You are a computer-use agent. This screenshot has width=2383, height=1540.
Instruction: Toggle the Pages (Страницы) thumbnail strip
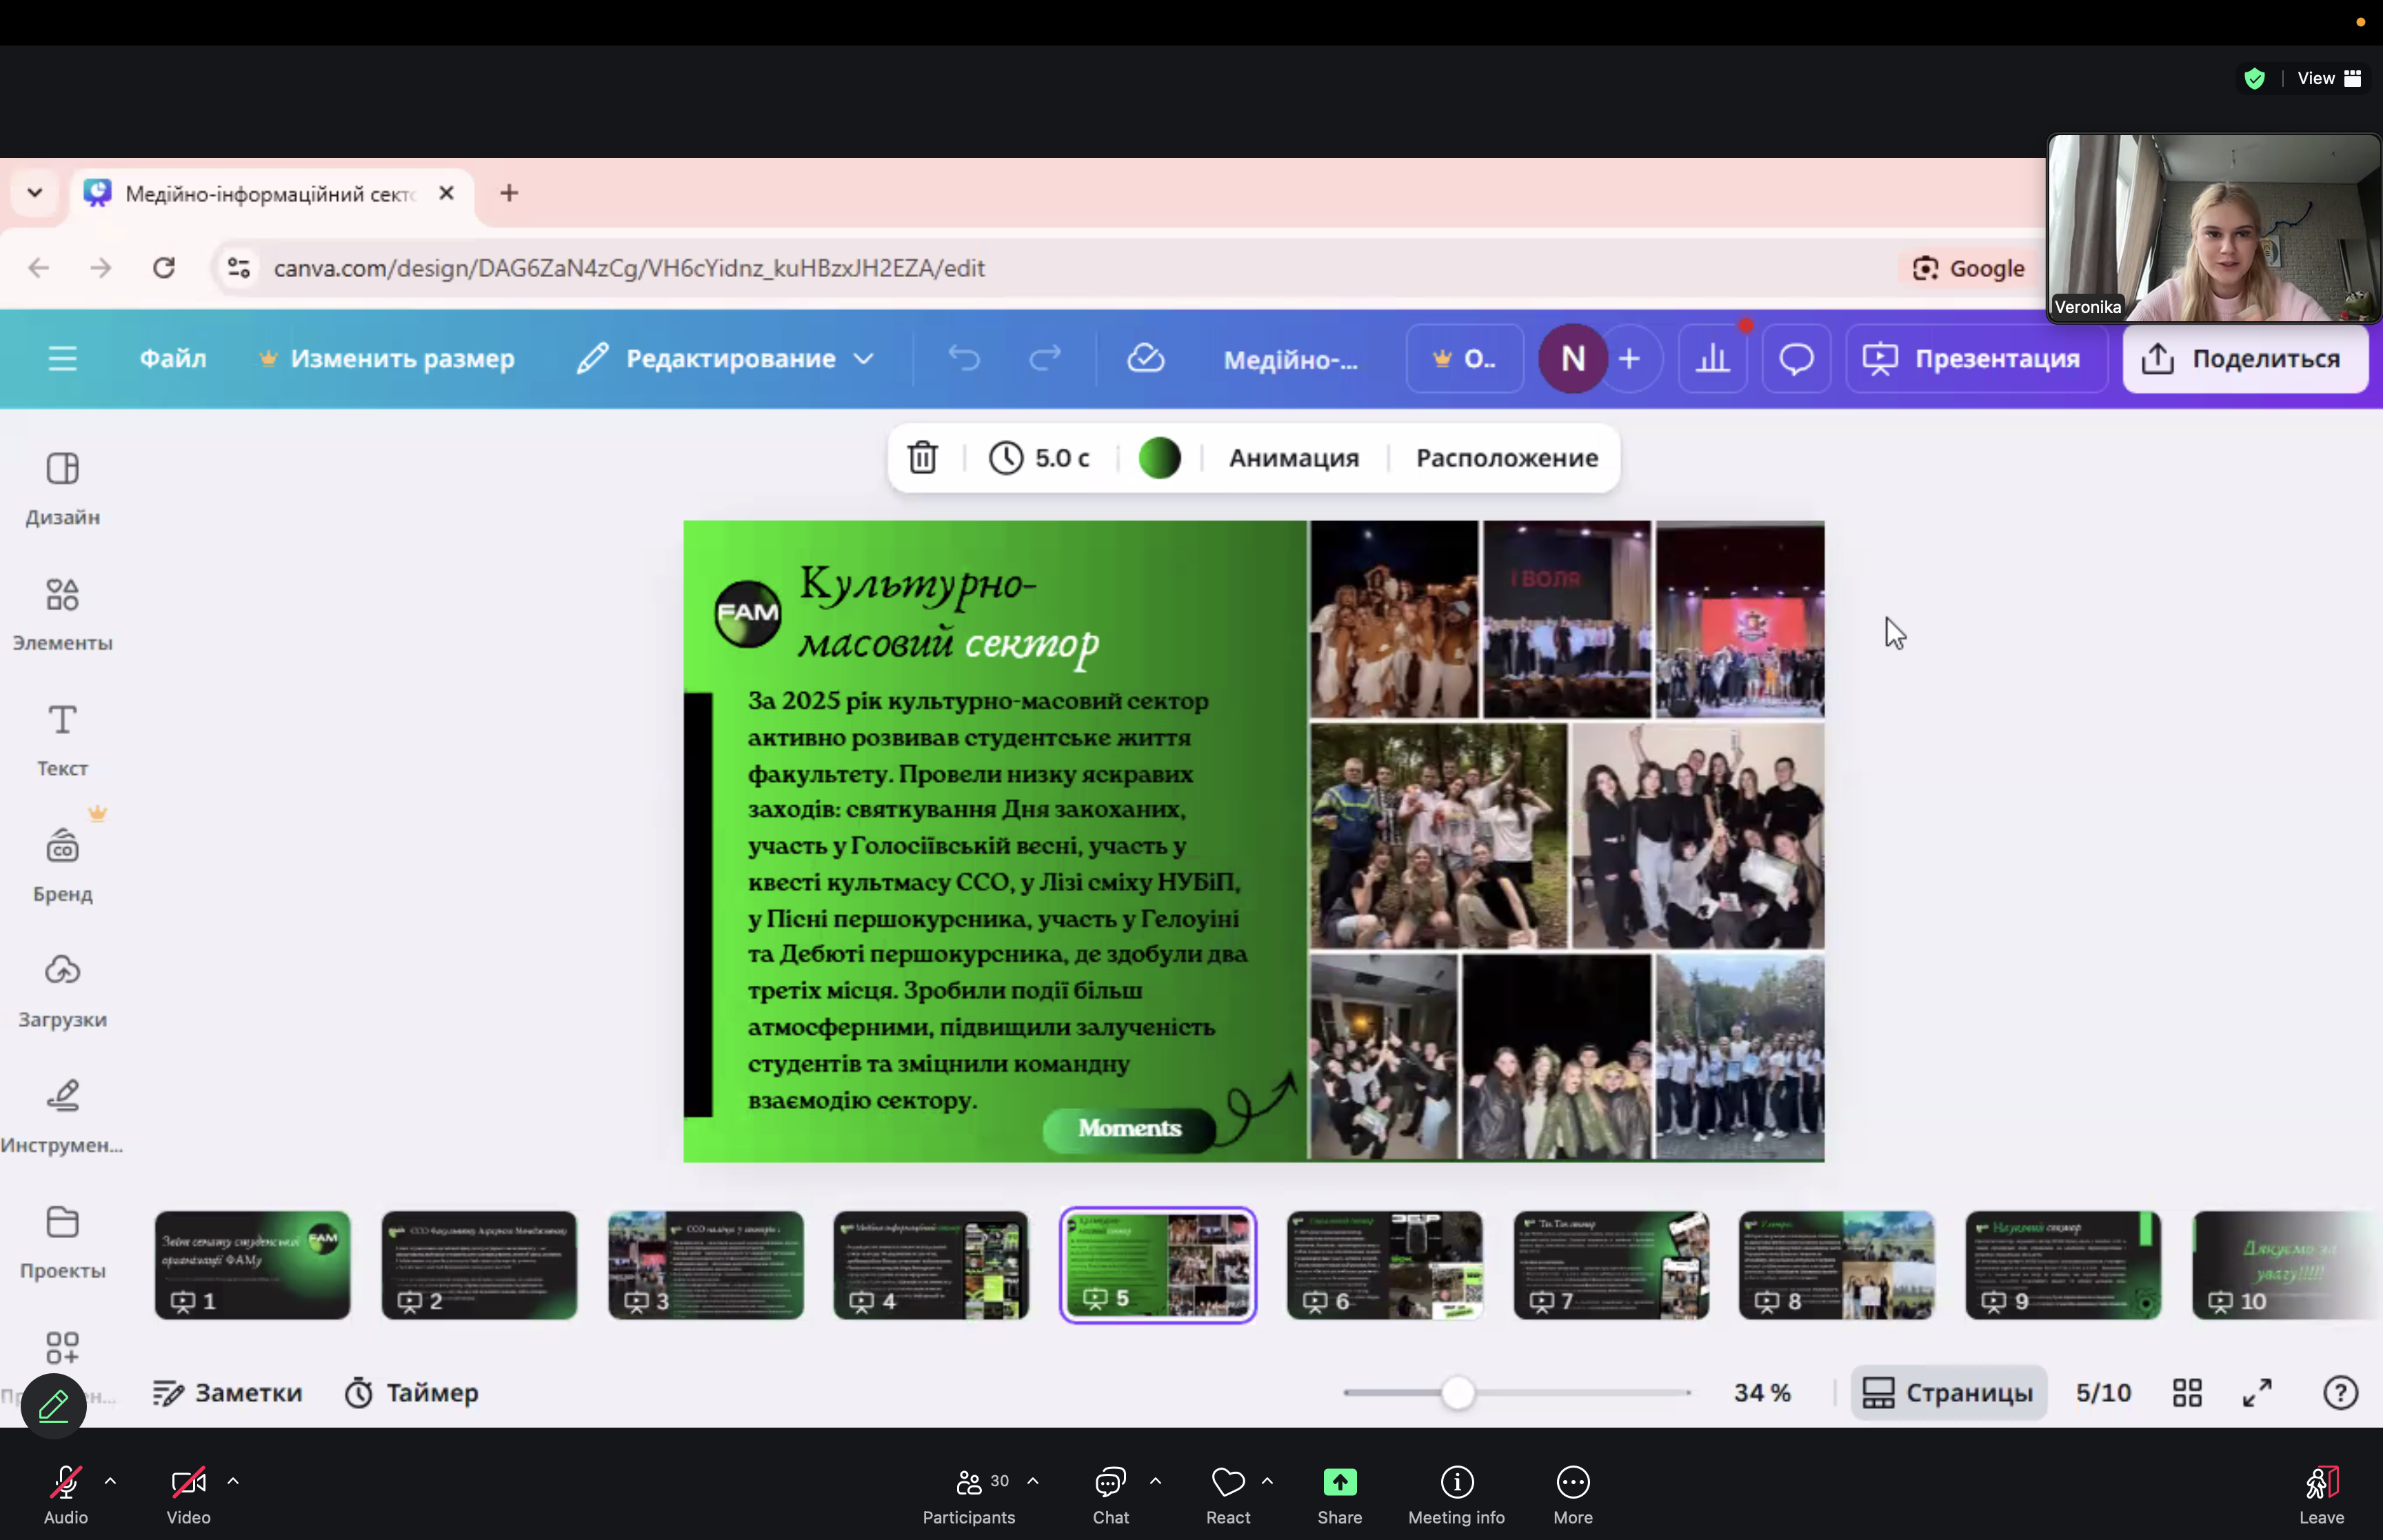click(x=1947, y=1392)
